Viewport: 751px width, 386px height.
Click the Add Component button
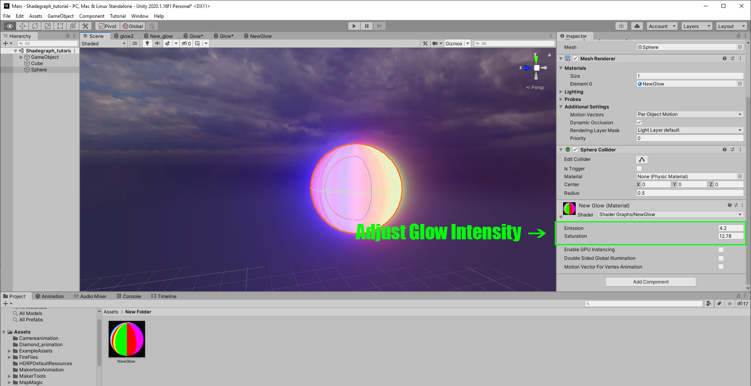(x=651, y=282)
